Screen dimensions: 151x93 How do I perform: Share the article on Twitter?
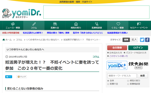pos(142,40)
